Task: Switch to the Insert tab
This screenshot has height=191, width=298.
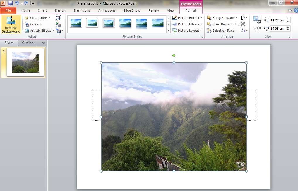Action: tap(42, 10)
